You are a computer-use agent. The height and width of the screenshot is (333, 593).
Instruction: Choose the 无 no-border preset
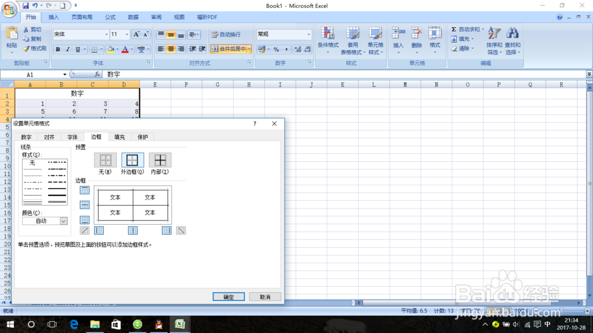coord(105,160)
